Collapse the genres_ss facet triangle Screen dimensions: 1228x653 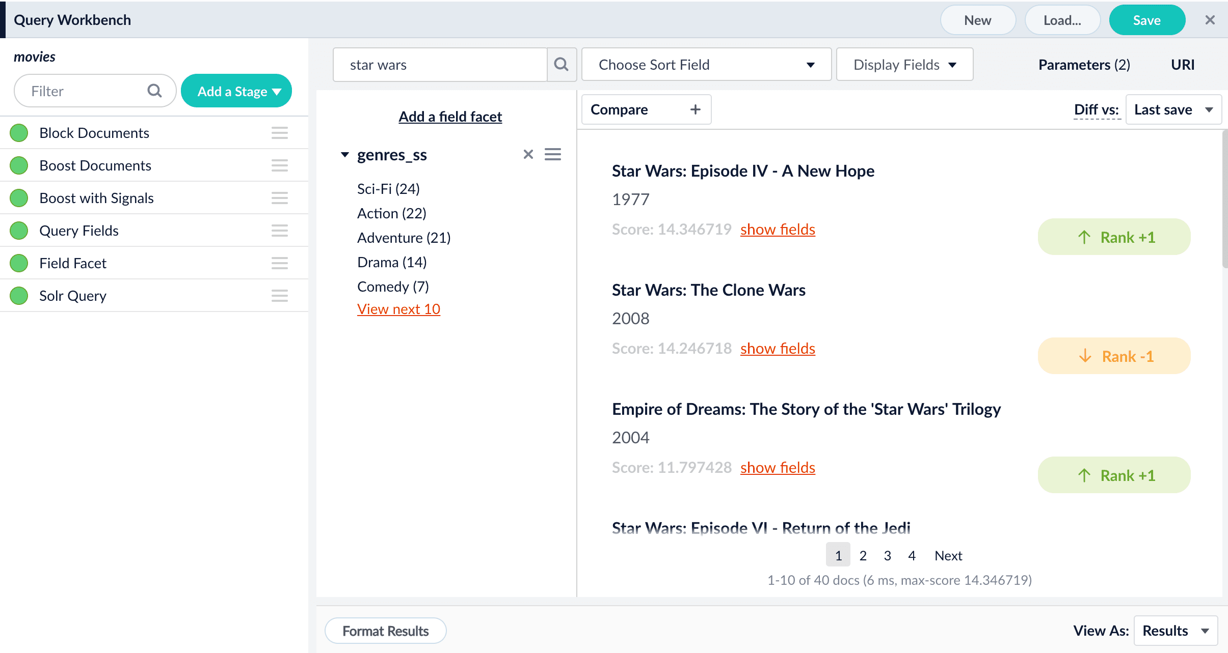tap(345, 155)
